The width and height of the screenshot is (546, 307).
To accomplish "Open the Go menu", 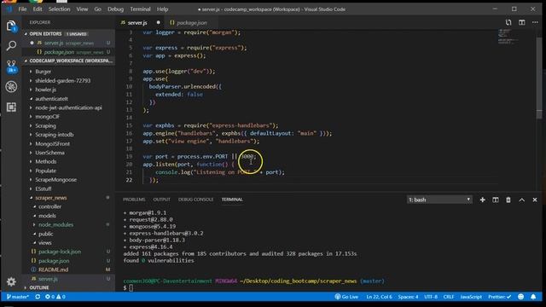I will [x=98, y=9].
